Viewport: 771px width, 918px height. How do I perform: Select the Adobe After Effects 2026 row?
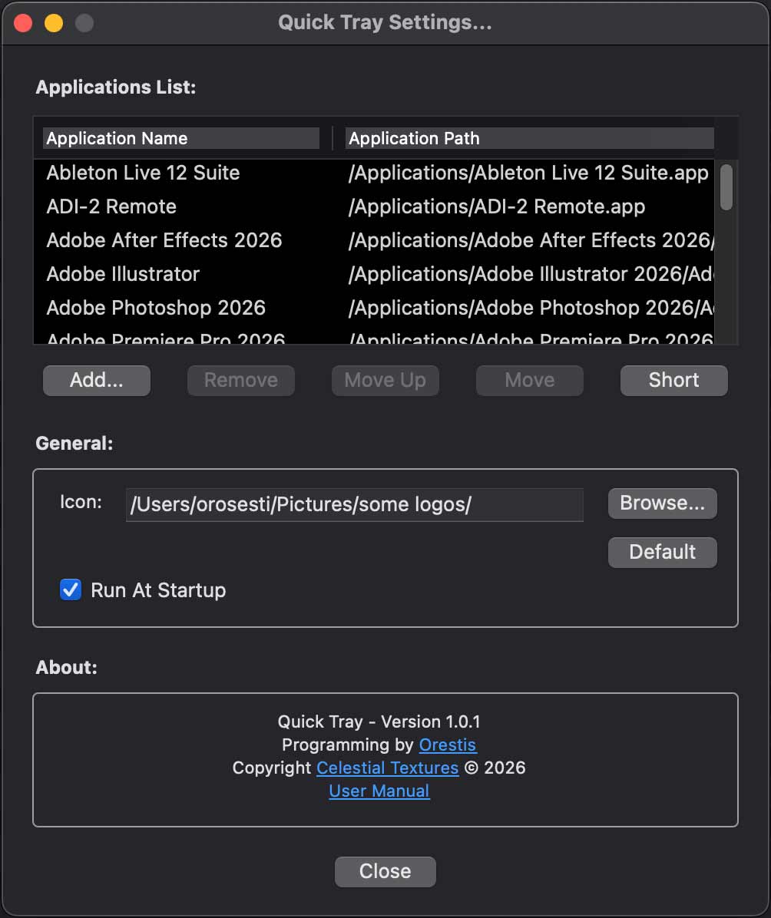tap(374, 240)
